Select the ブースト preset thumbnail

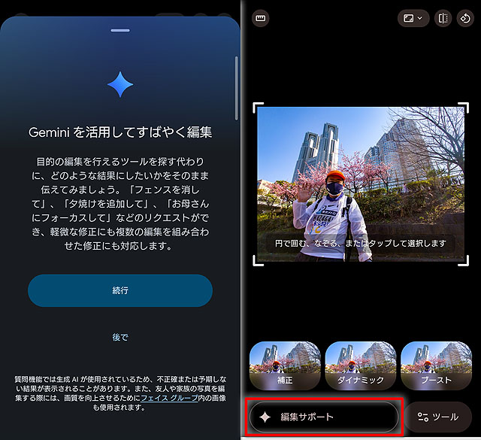[x=437, y=366]
